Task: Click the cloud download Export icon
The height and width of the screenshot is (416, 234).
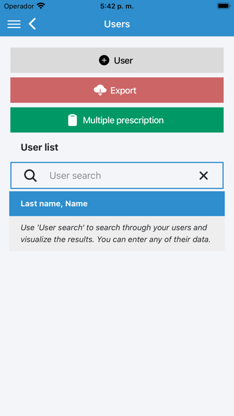Action: point(100,90)
